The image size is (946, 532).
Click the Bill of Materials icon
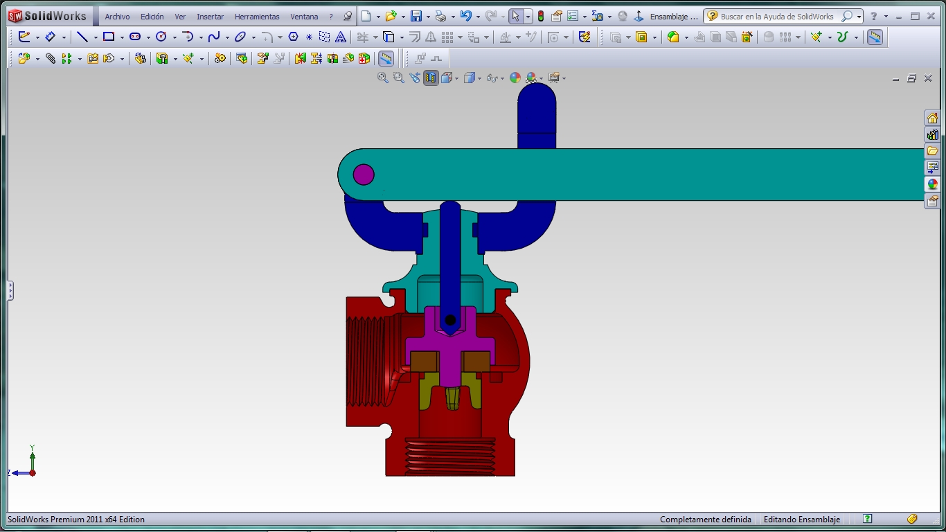241,58
